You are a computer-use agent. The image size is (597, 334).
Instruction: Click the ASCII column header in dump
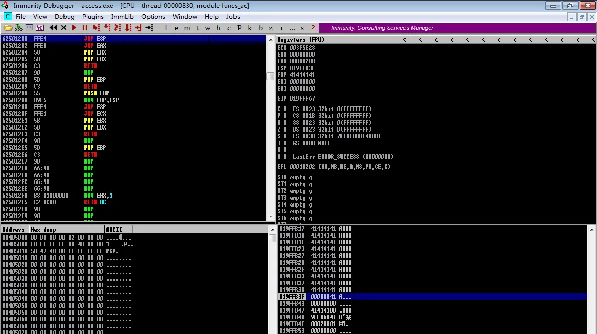pos(119,229)
